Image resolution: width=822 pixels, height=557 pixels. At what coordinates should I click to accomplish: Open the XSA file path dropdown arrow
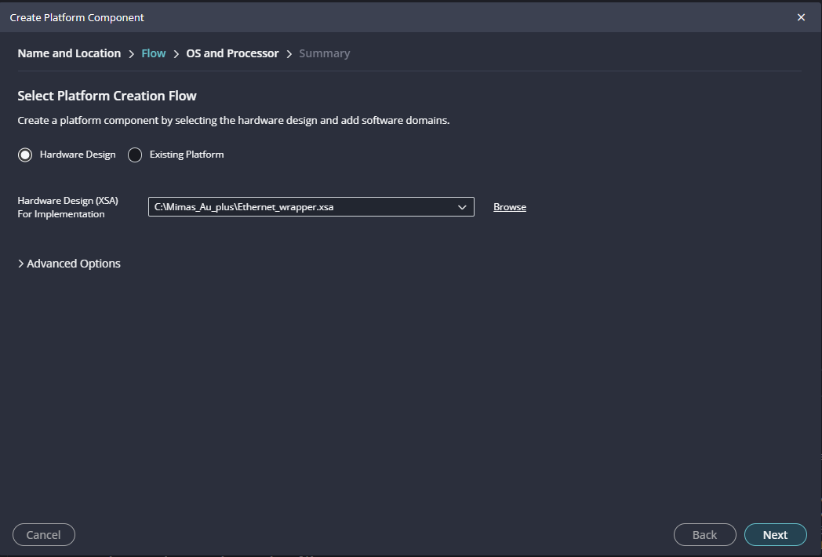(462, 207)
